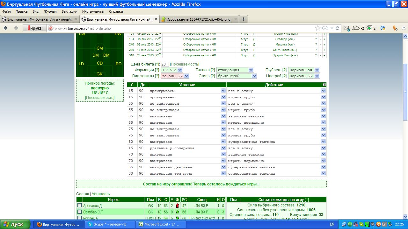The width and height of the screenshot is (408, 229).
Task: Open a new tab with the plus button
Action: (244, 19)
